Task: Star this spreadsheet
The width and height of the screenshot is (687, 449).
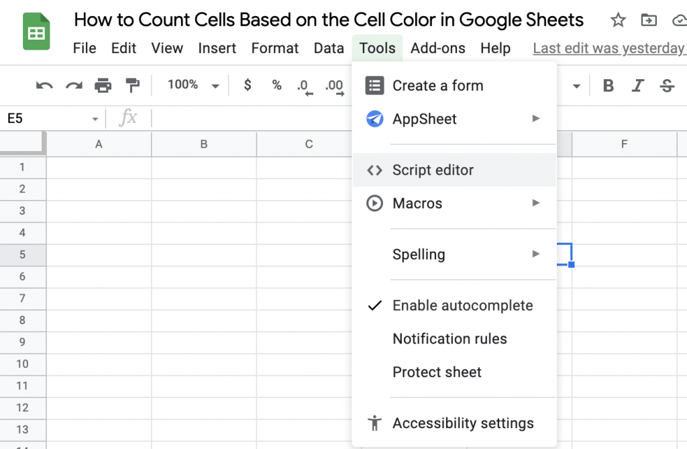Action: 617,20
